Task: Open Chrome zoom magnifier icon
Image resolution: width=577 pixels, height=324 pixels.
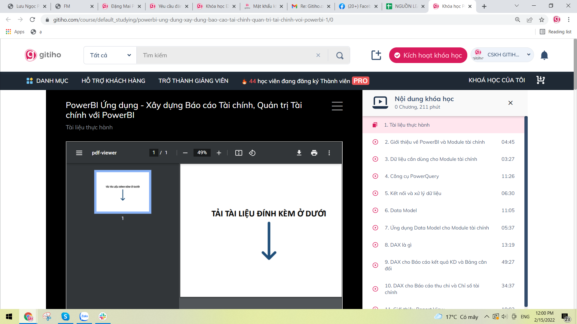Action: point(517,20)
